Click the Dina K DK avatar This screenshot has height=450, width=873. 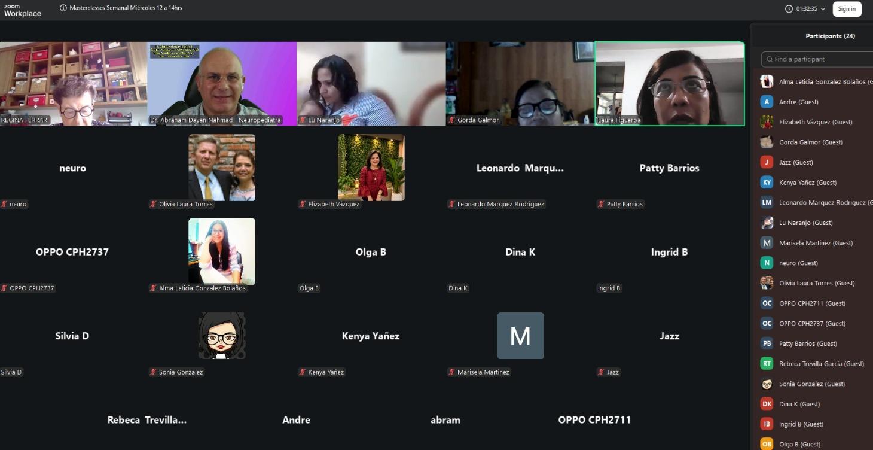767,404
